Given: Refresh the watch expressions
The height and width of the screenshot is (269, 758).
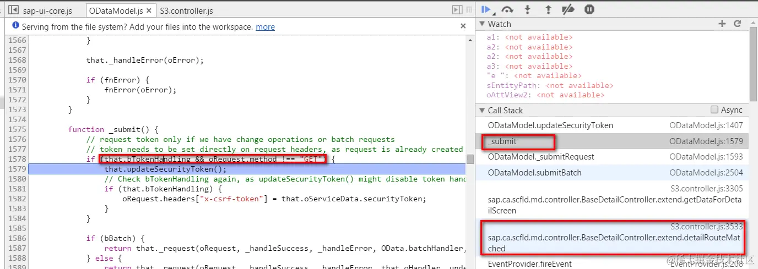Looking at the screenshot, I should 738,24.
